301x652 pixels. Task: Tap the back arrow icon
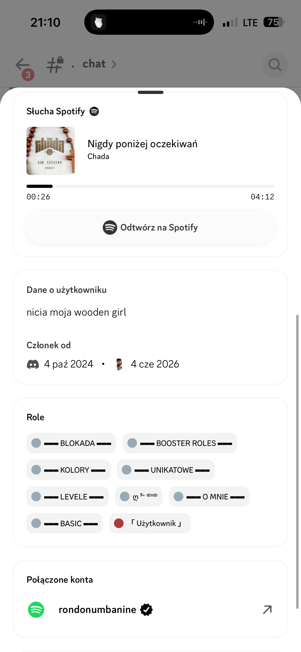(23, 65)
